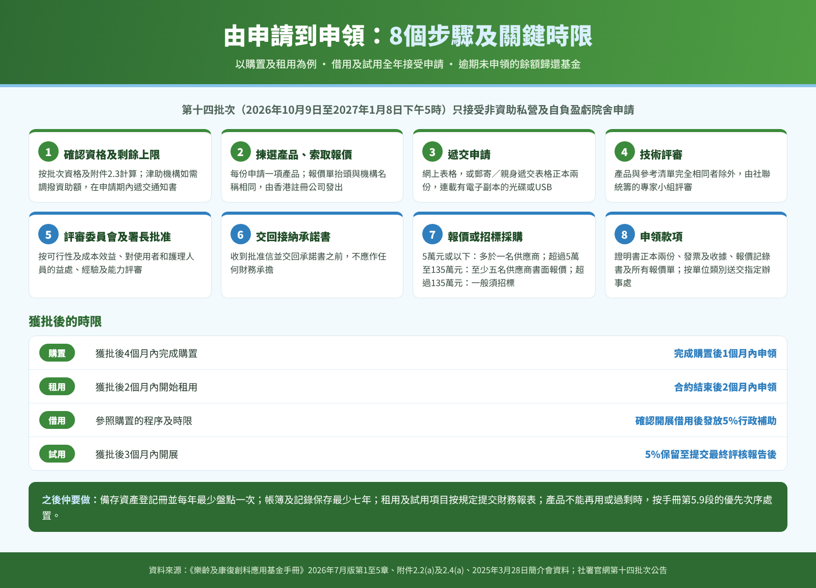This screenshot has height=588, width=816.
Task: Click step 1 description mentioning 附件2.3計算
Action: [118, 181]
